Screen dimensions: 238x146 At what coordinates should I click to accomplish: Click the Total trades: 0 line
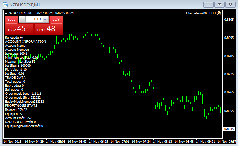pos(15,82)
